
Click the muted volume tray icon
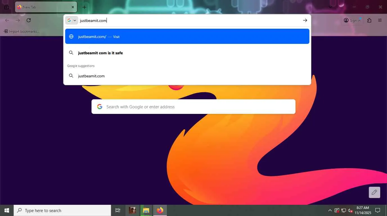pos(350,210)
